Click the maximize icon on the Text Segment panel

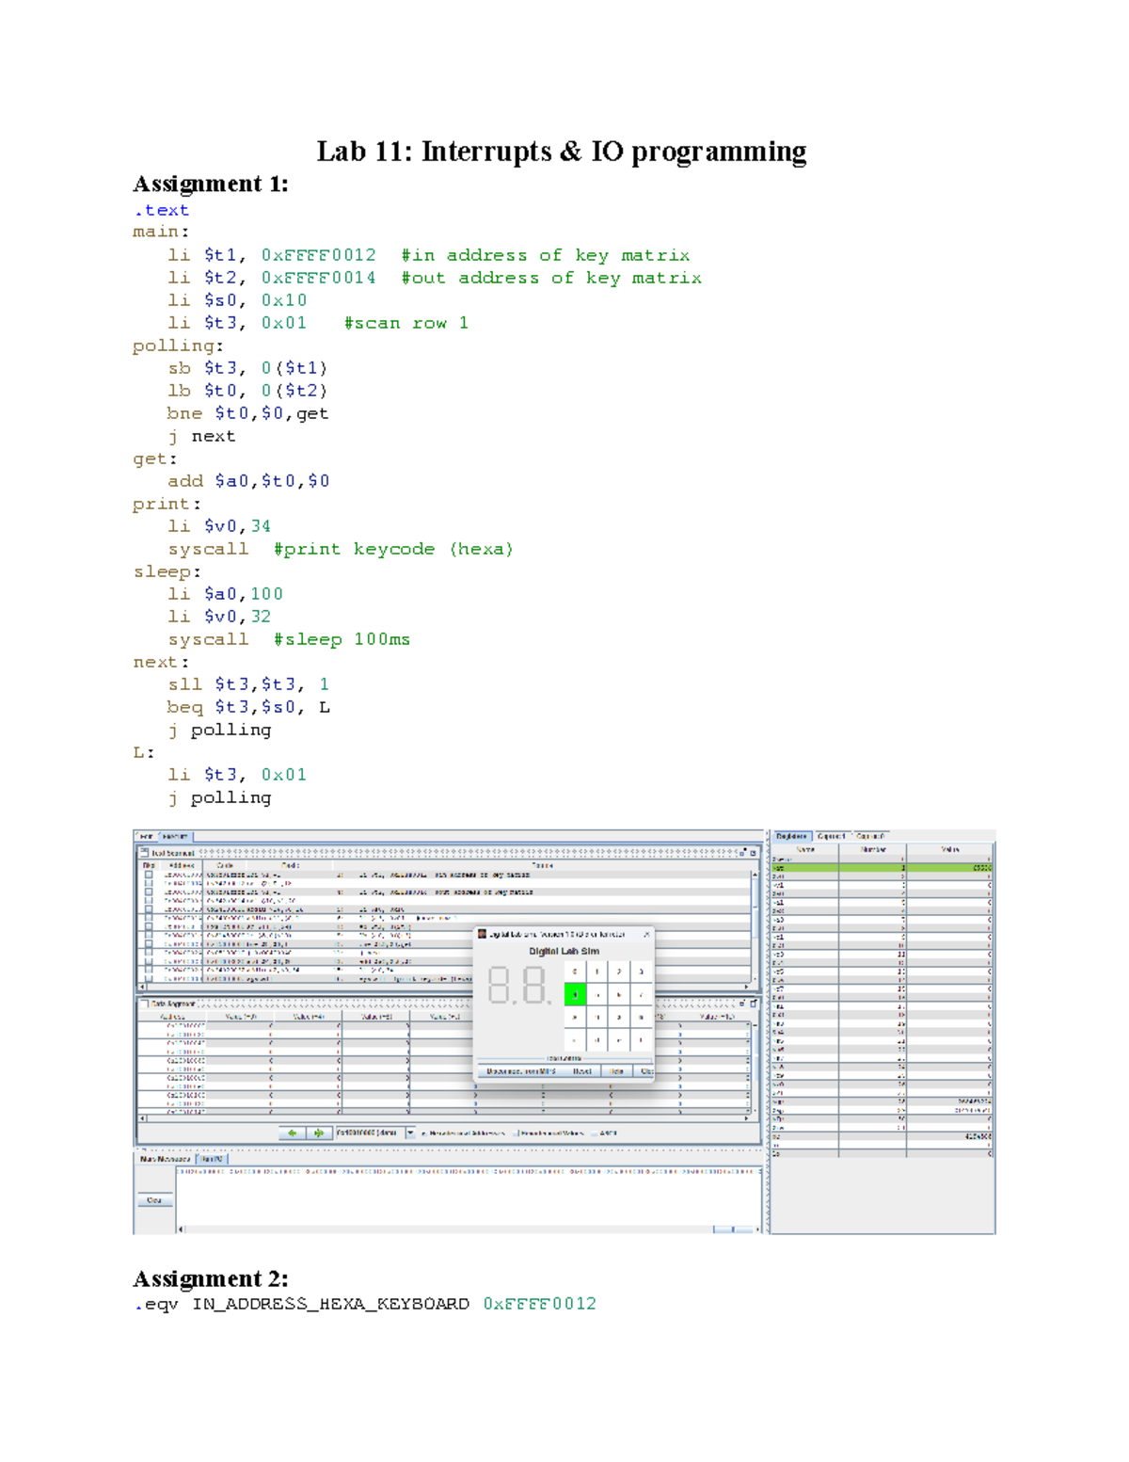(753, 852)
